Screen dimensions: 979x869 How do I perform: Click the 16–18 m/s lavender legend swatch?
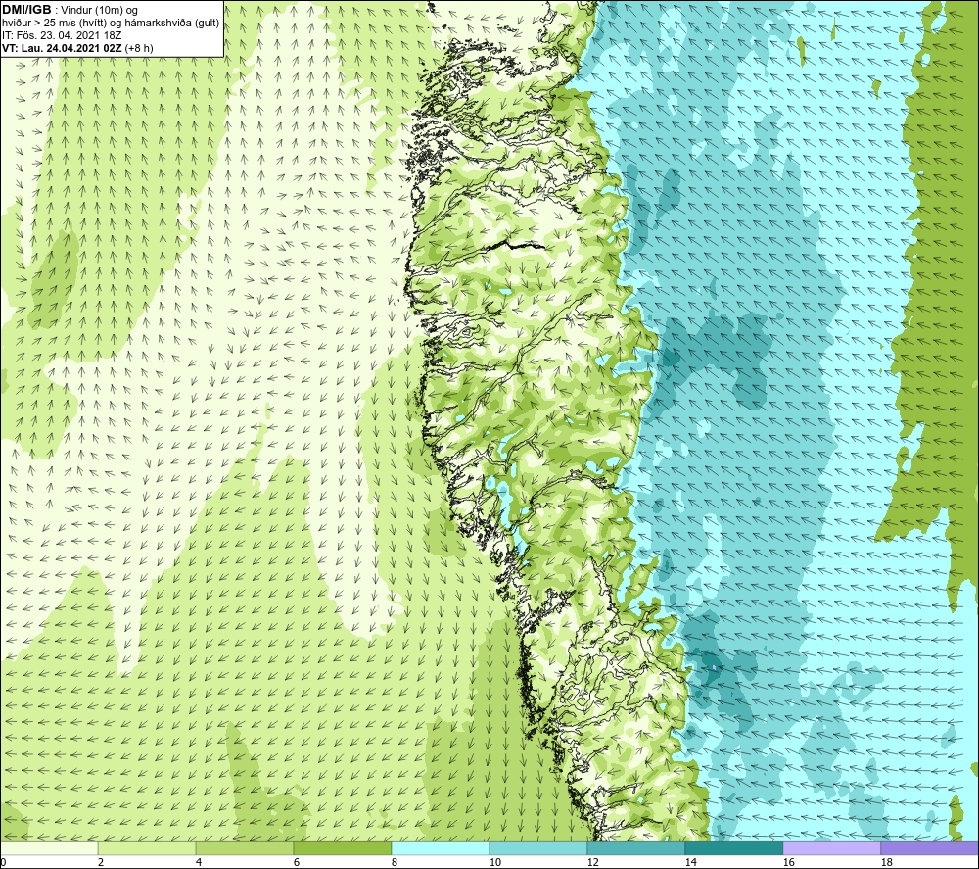(x=831, y=847)
